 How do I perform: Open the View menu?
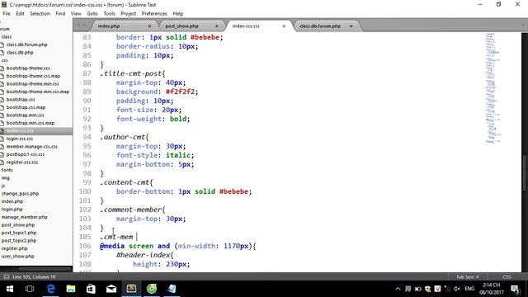point(76,13)
